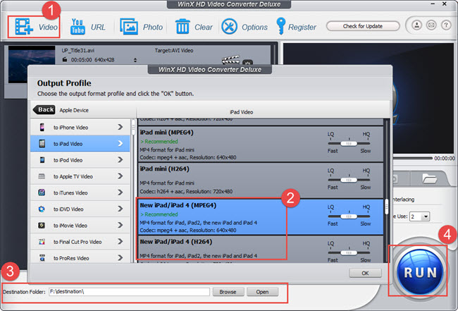Image resolution: width=458 pixels, height=311 pixels.
Task: Click the track selector arrows next to 640x428
Action: coord(135,60)
